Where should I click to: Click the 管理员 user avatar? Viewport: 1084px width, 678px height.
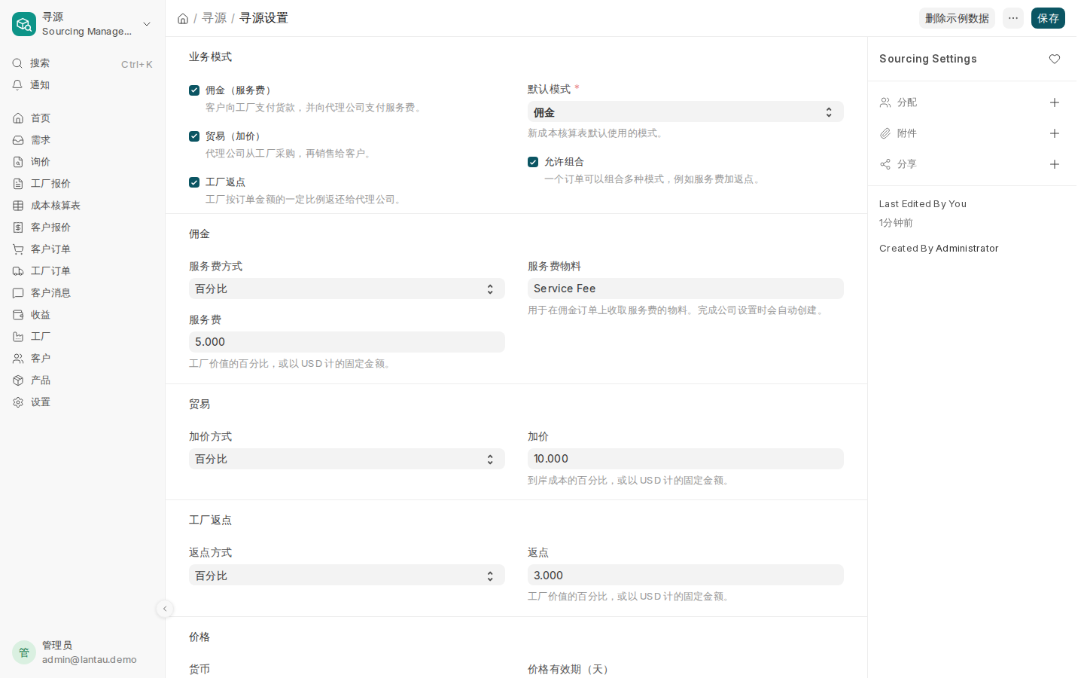pos(24,652)
